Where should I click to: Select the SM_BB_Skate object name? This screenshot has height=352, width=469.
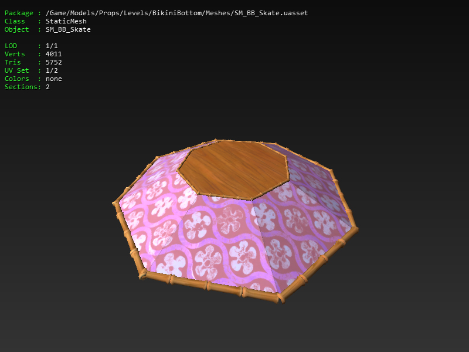[68, 29]
